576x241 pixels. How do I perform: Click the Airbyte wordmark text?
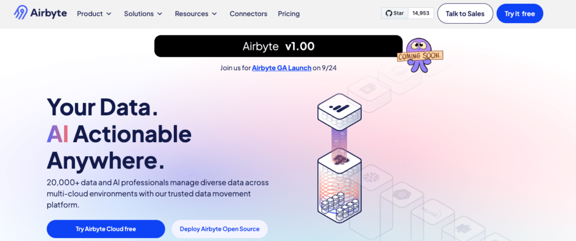coord(48,13)
